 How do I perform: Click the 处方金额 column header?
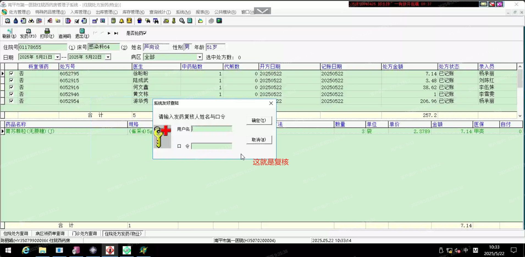(409, 67)
